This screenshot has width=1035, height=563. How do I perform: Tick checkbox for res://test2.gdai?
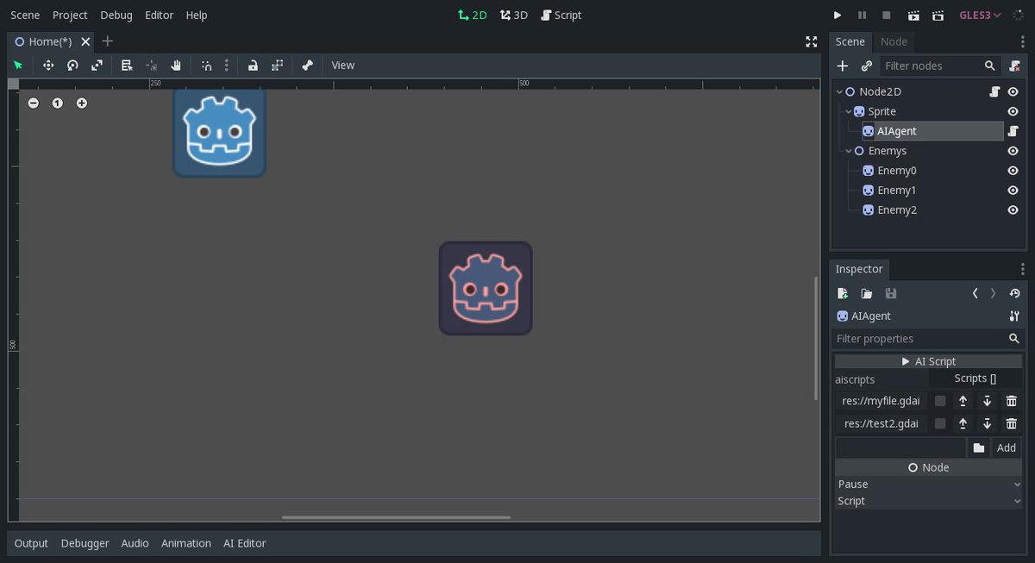click(x=940, y=423)
